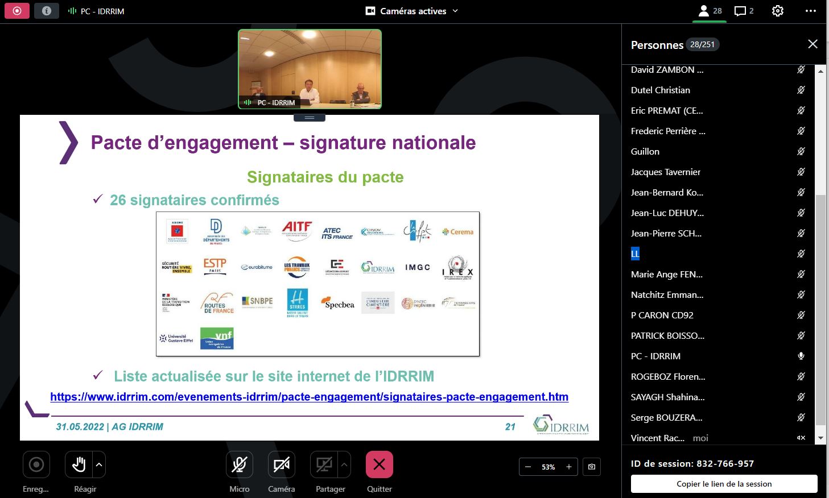Image resolution: width=829 pixels, height=498 pixels.
Task: Click the Partager screen share button
Action: (x=324, y=465)
